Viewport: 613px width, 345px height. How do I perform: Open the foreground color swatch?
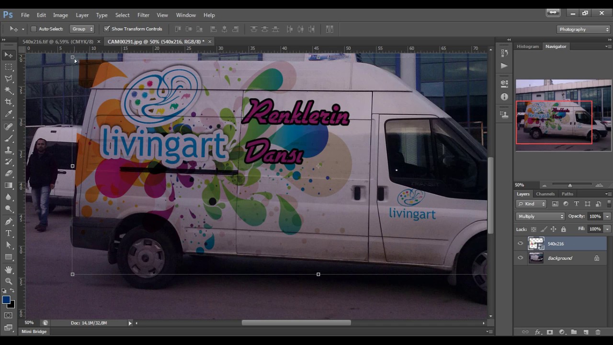(6, 300)
